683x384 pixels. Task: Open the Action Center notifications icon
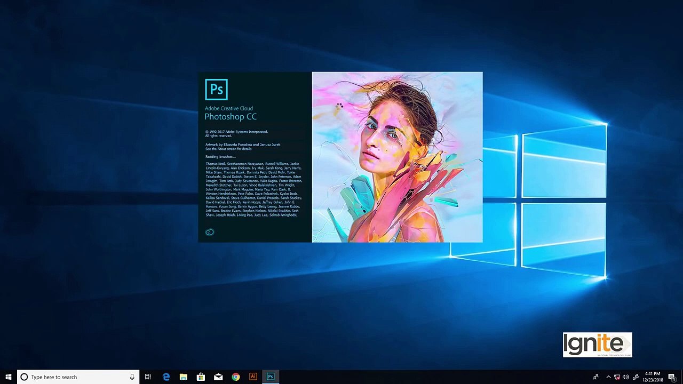672,377
